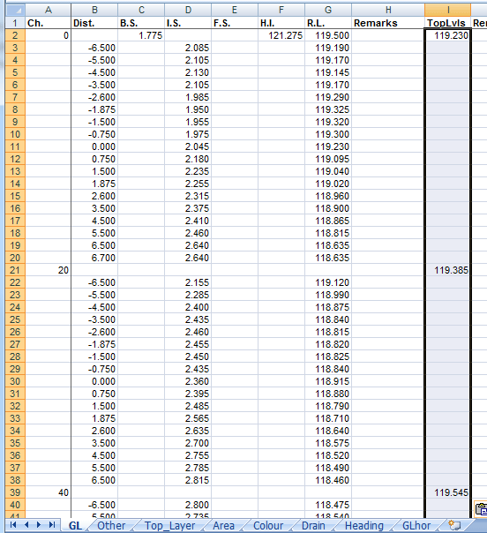Screen dimensions: 487x533
Task: Click the 'B.S.' header cell
Action: point(141,23)
